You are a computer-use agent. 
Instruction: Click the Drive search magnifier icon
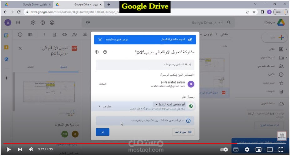point(229,23)
